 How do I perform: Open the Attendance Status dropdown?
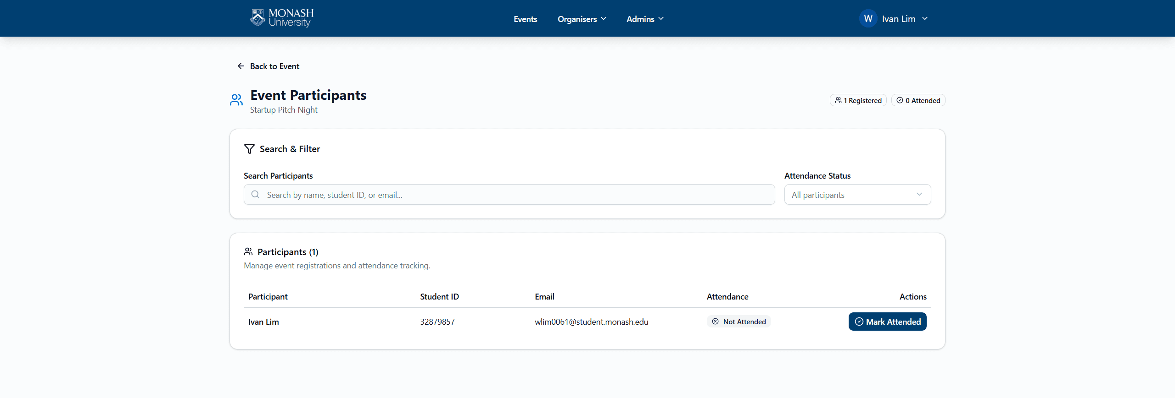point(857,195)
